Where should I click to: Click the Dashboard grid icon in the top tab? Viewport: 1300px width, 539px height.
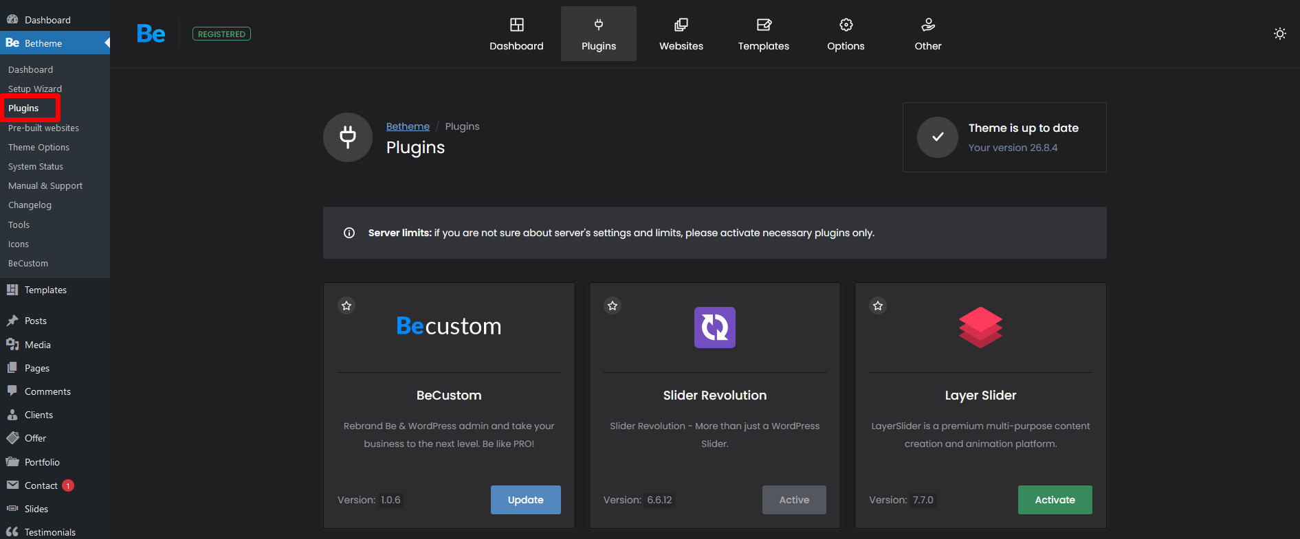coord(517,25)
